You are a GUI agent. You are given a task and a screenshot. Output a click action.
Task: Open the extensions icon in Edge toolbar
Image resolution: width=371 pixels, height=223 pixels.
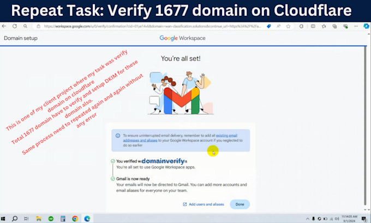pos(301,26)
